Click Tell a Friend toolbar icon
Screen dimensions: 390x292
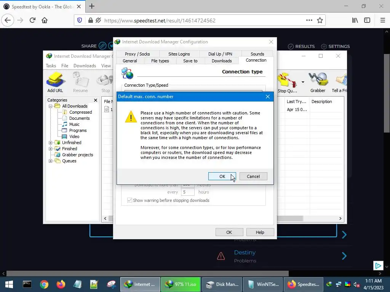(x=340, y=83)
